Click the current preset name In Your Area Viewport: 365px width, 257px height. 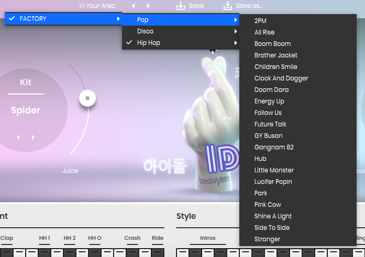point(97,6)
